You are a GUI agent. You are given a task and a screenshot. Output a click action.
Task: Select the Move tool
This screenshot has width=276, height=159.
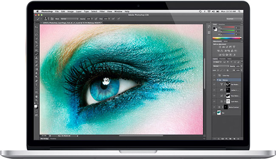(36, 27)
